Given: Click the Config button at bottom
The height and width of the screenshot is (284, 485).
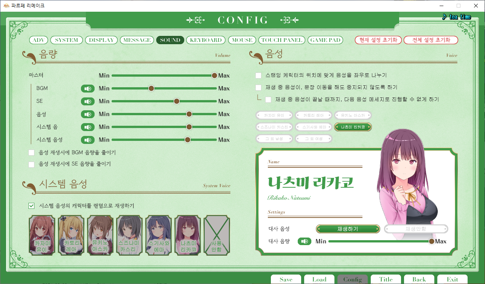Looking at the screenshot, I should [353, 279].
